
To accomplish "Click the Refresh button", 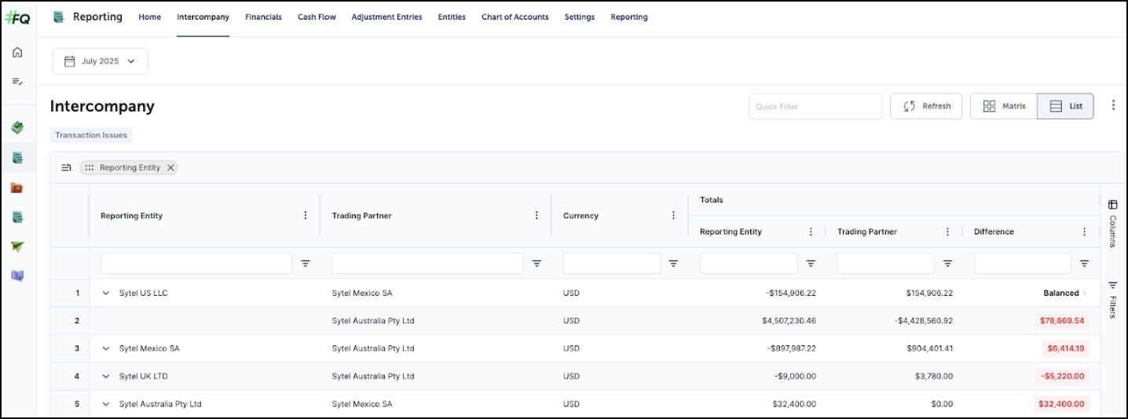I will [x=926, y=106].
